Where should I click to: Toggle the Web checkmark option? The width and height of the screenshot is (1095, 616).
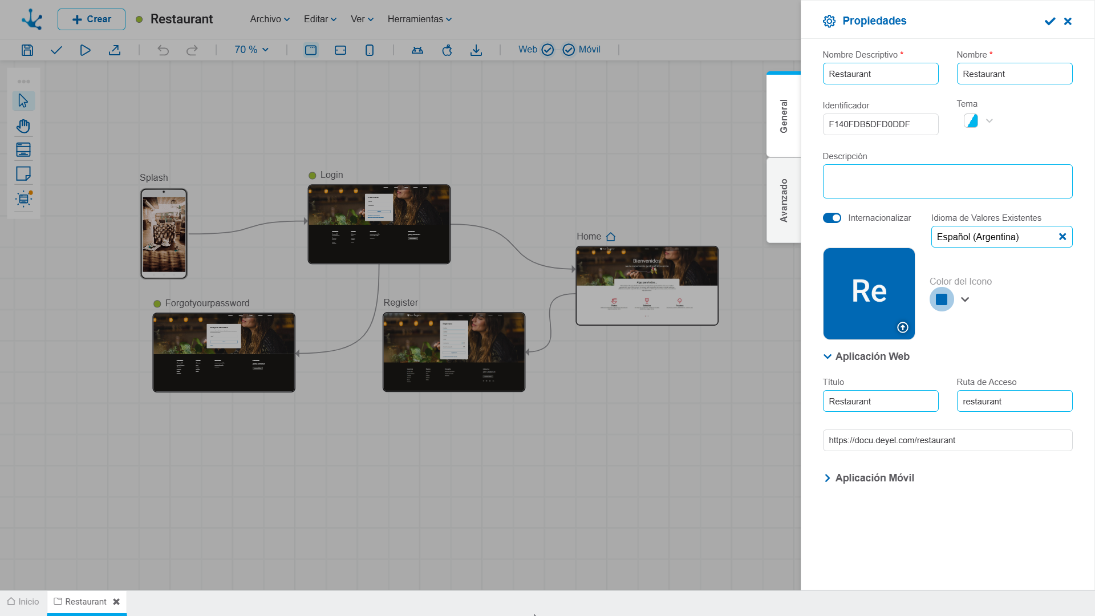point(547,50)
